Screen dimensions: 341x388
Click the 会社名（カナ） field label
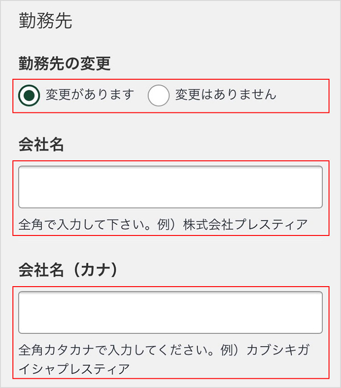click(x=68, y=270)
